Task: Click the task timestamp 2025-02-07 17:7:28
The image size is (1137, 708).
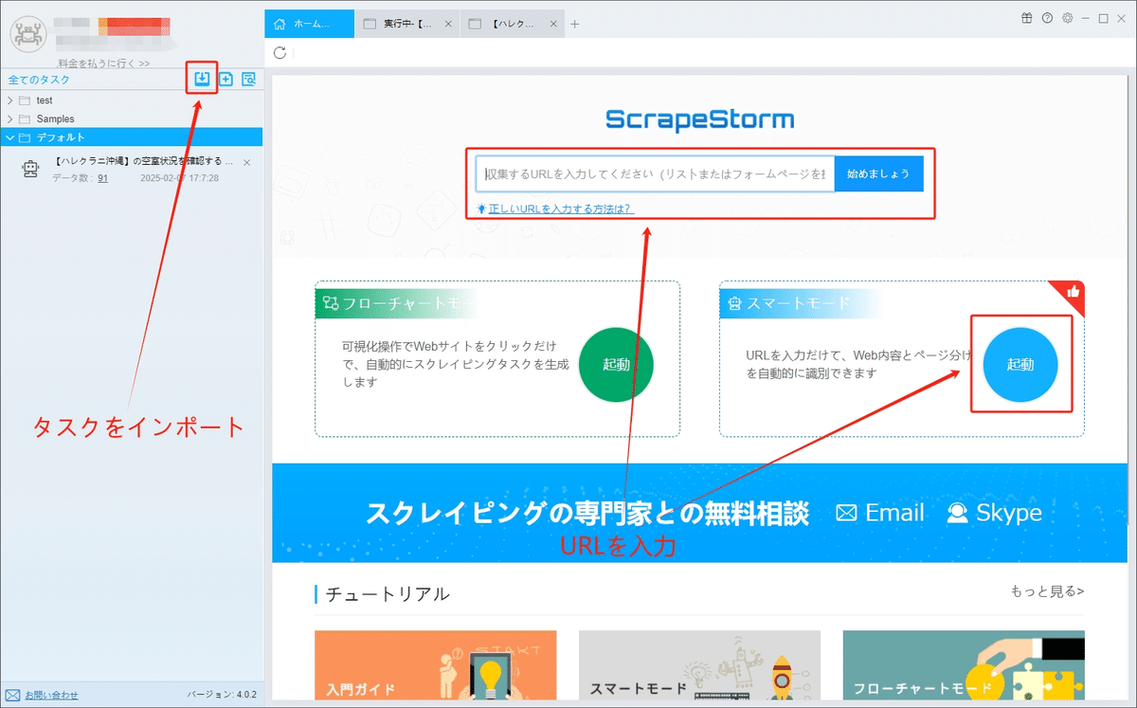Action: pyautogui.click(x=179, y=178)
